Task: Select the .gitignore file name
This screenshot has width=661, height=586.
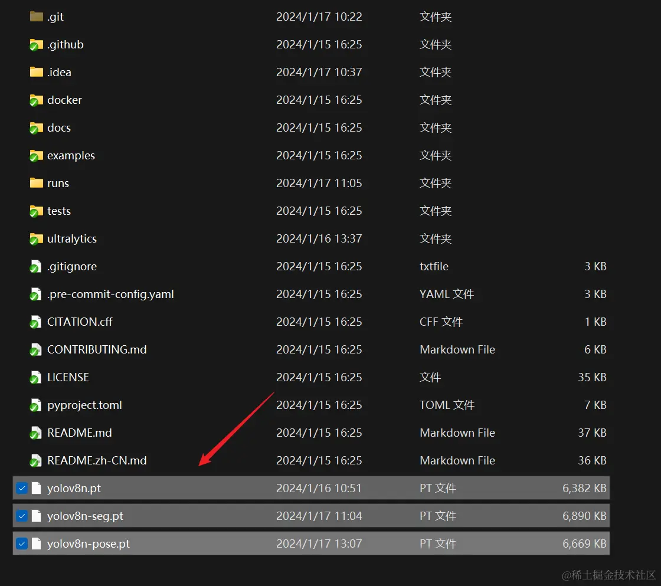Action: pyautogui.click(x=71, y=266)
